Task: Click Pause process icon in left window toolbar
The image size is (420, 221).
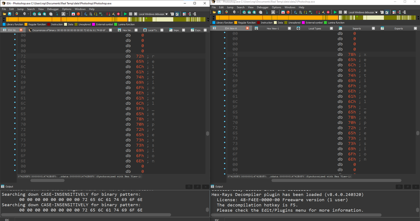Action: pyautogui.click(x=131, y=14)
